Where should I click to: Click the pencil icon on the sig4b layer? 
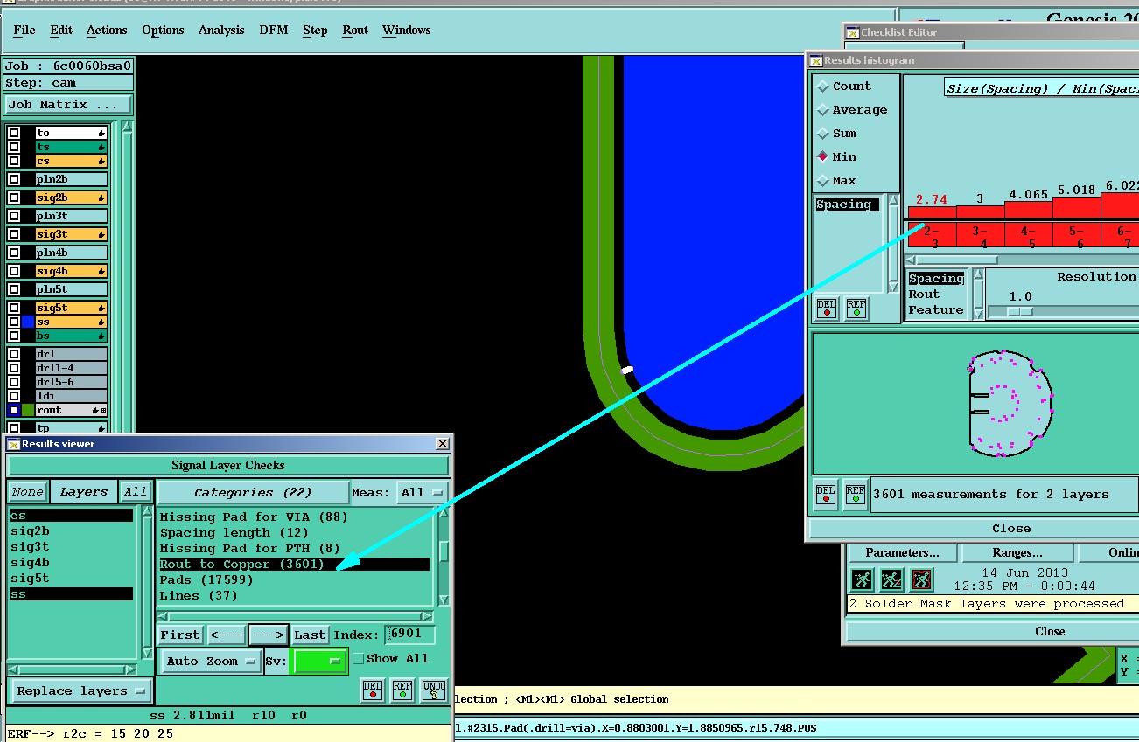101,271
